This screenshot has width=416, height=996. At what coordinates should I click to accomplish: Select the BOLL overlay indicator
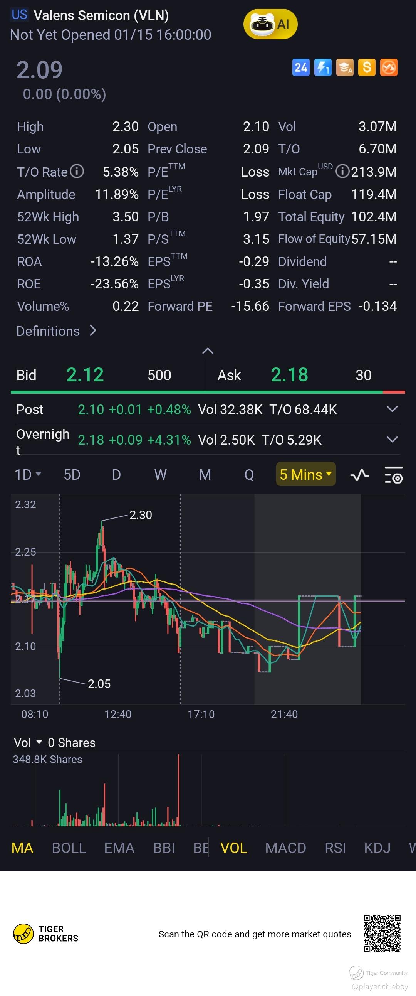[x=69, y=848]
